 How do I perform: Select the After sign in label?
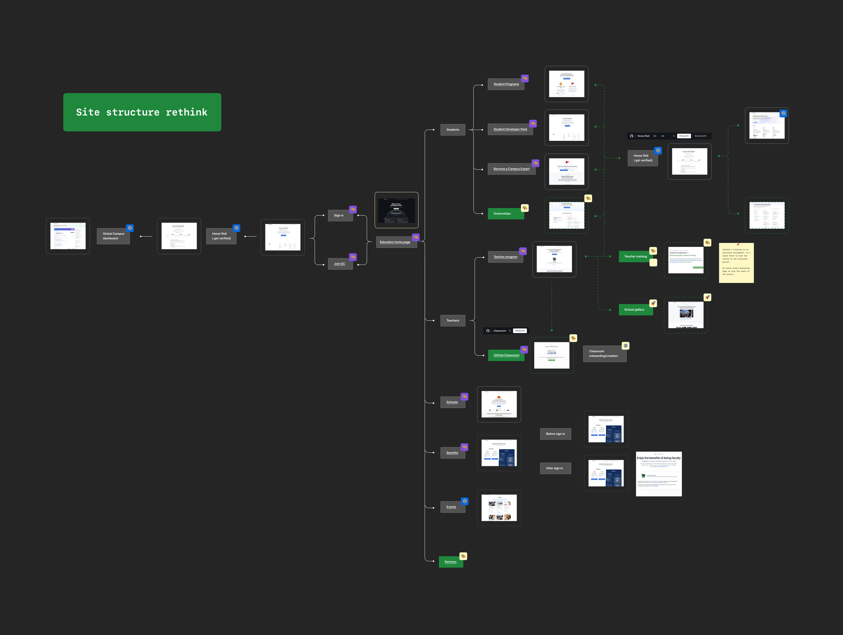click(555, 468)
